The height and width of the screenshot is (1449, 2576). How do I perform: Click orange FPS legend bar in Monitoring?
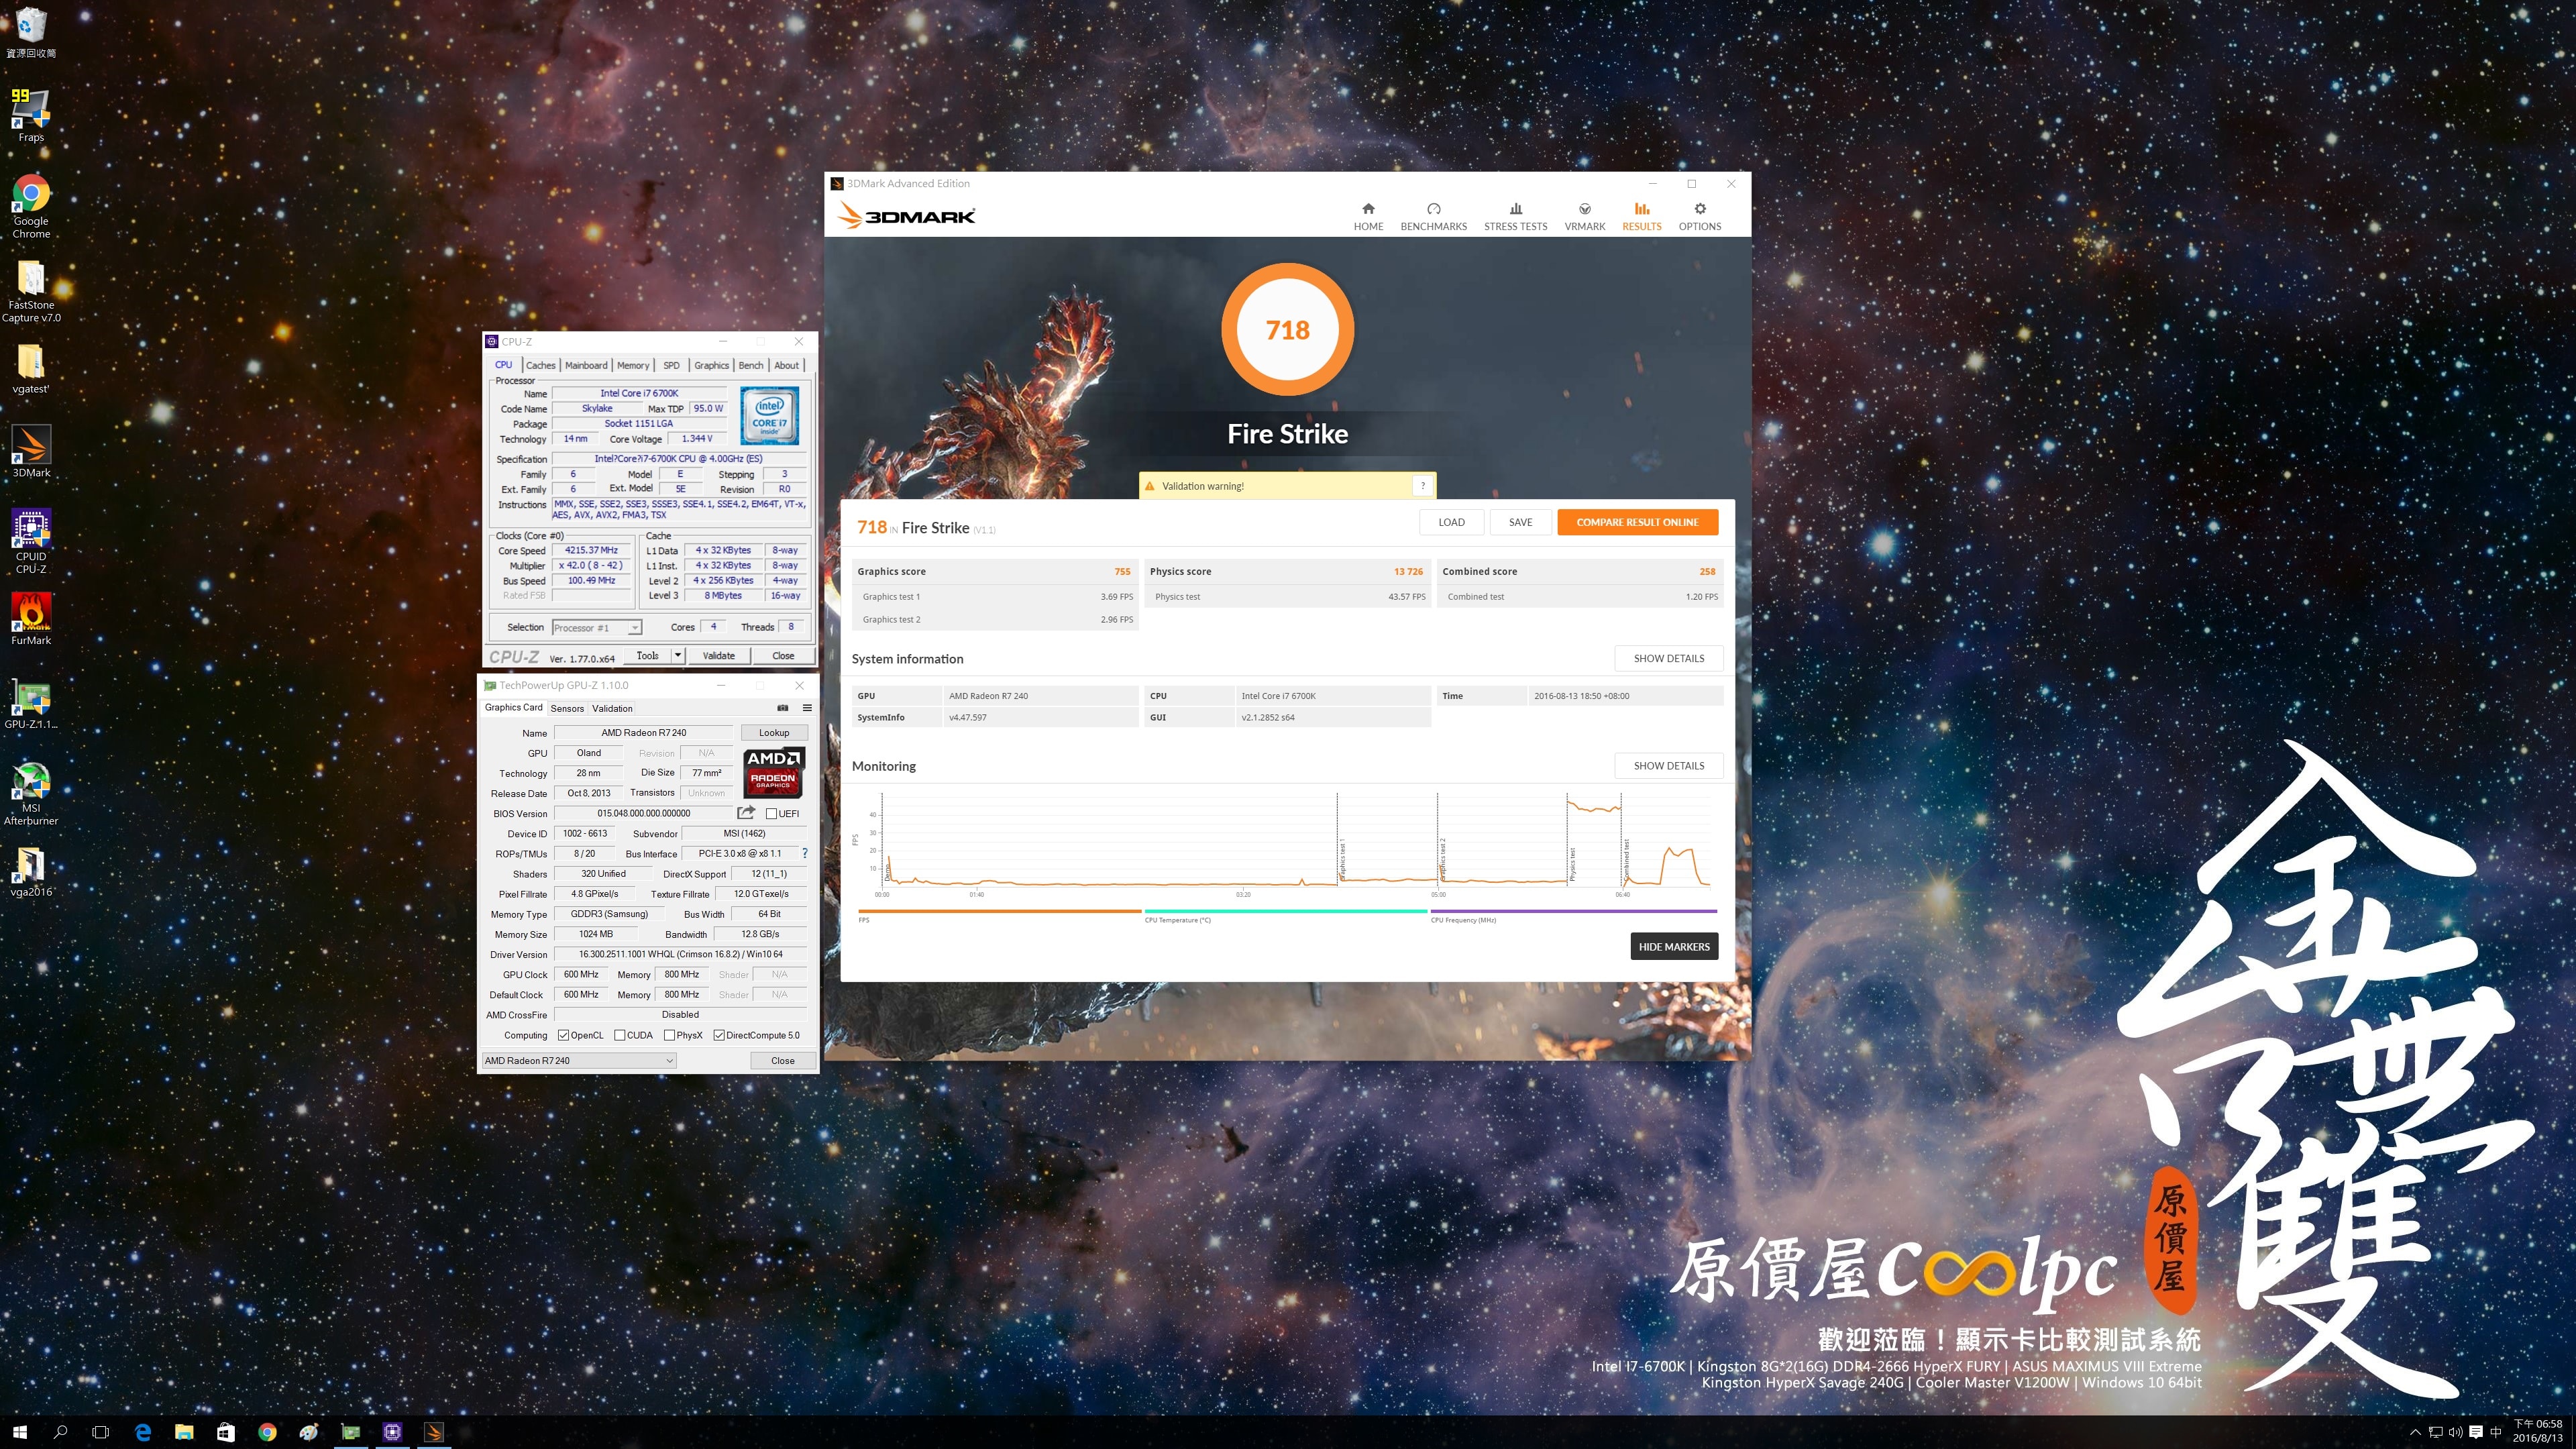(999, 911)
